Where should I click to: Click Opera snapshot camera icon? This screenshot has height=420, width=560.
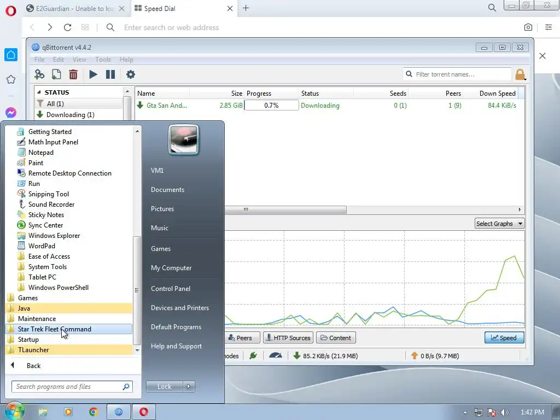(x=528, y=27)
